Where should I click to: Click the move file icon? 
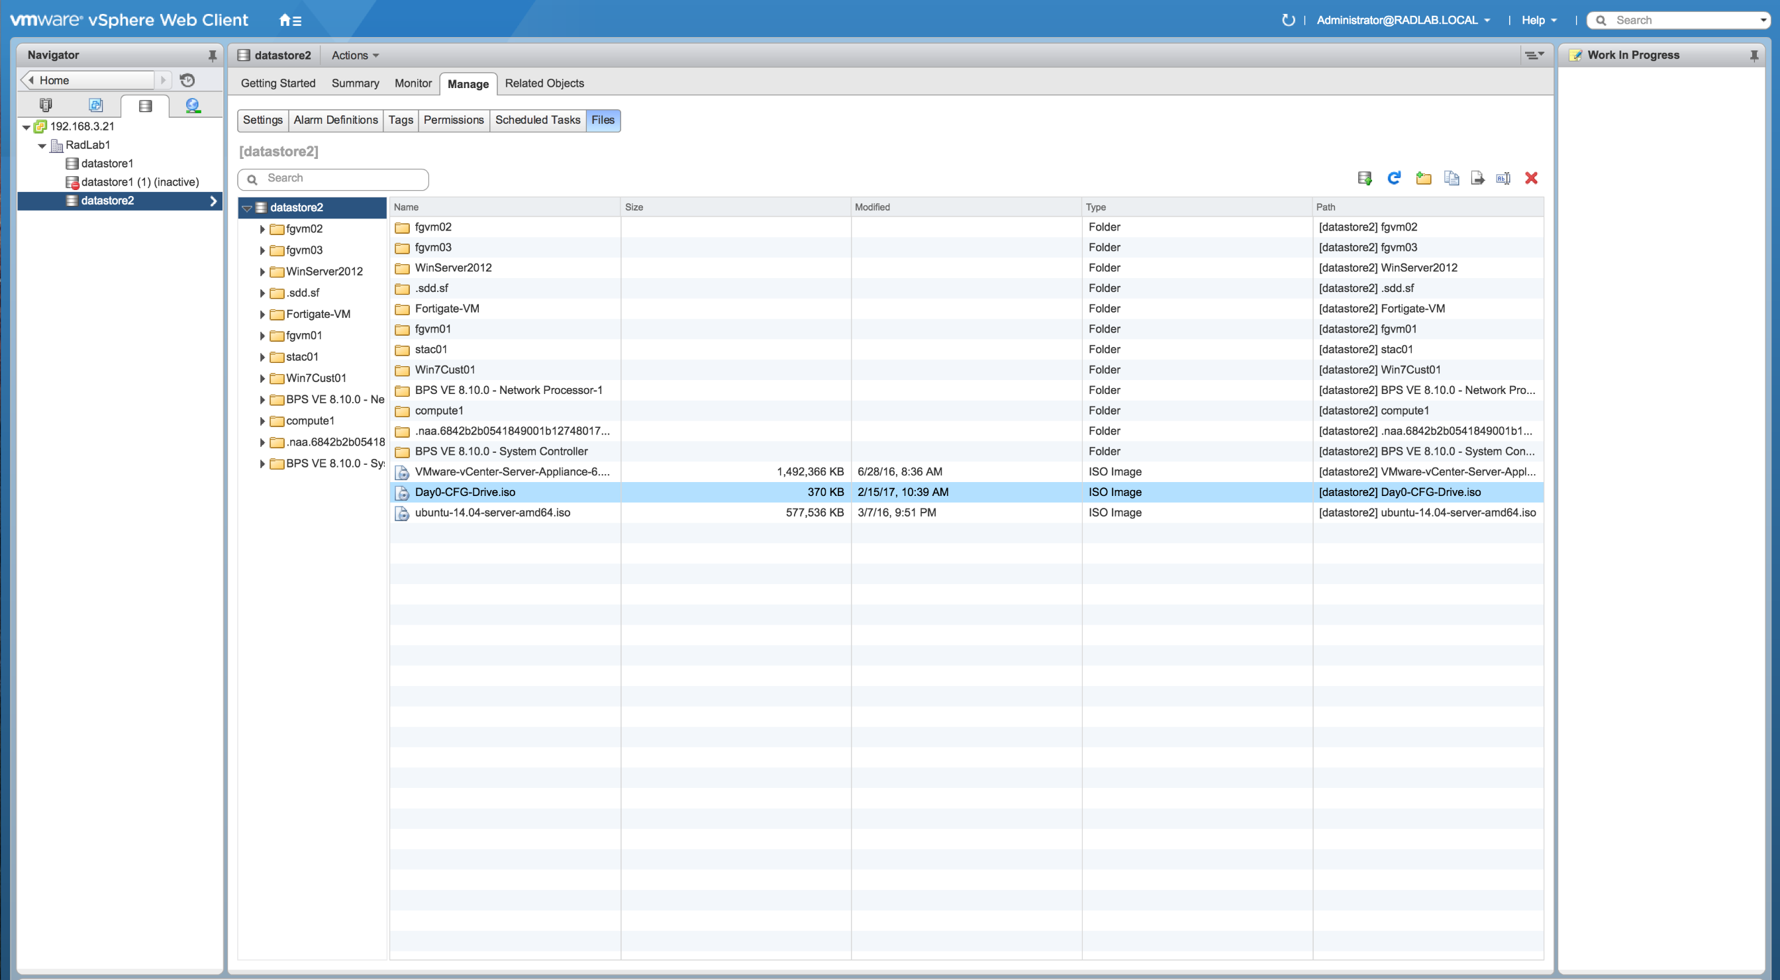(x=1477, y=178)
